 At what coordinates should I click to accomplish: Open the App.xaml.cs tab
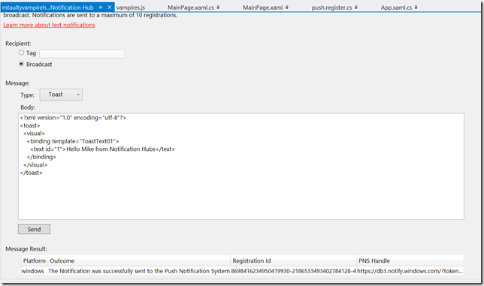tap(396, 8)
